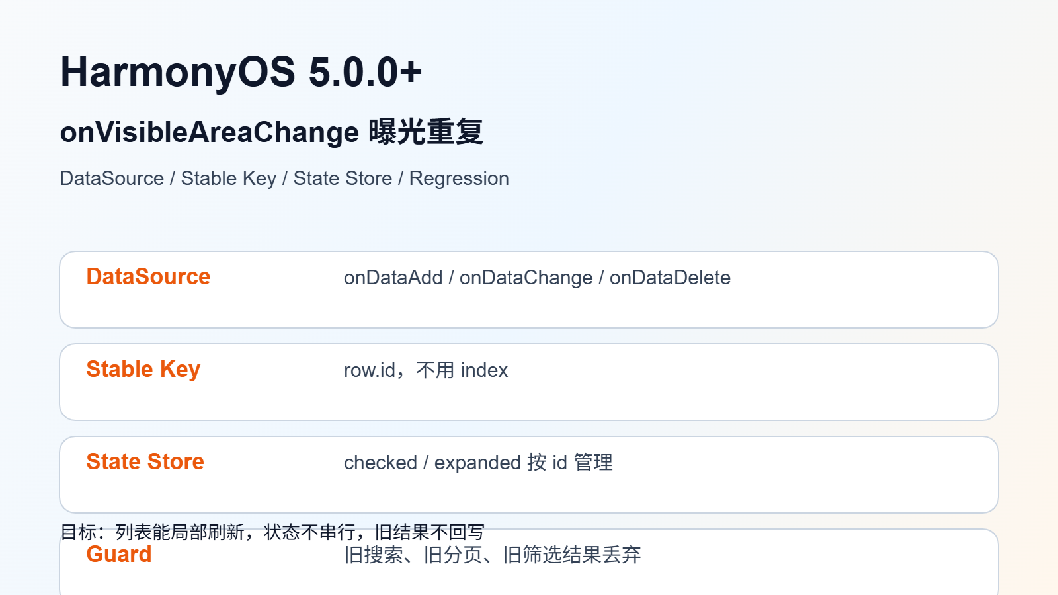
Task: Click the orange Guard label
Action: click(119, 554)
